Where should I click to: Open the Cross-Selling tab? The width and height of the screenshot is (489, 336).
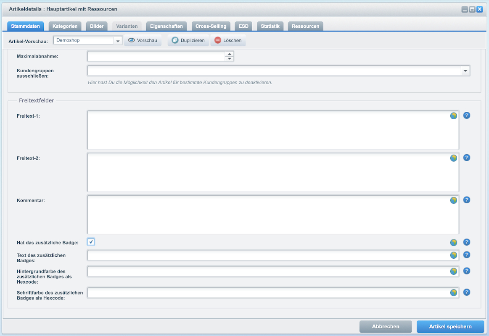click(211, 26)
